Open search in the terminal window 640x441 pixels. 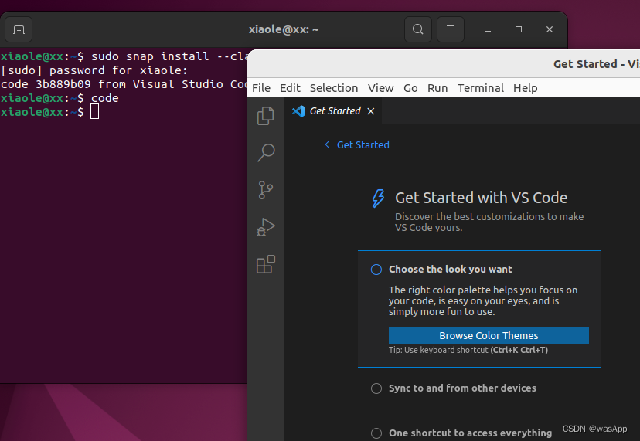click(x=417, y=29)
